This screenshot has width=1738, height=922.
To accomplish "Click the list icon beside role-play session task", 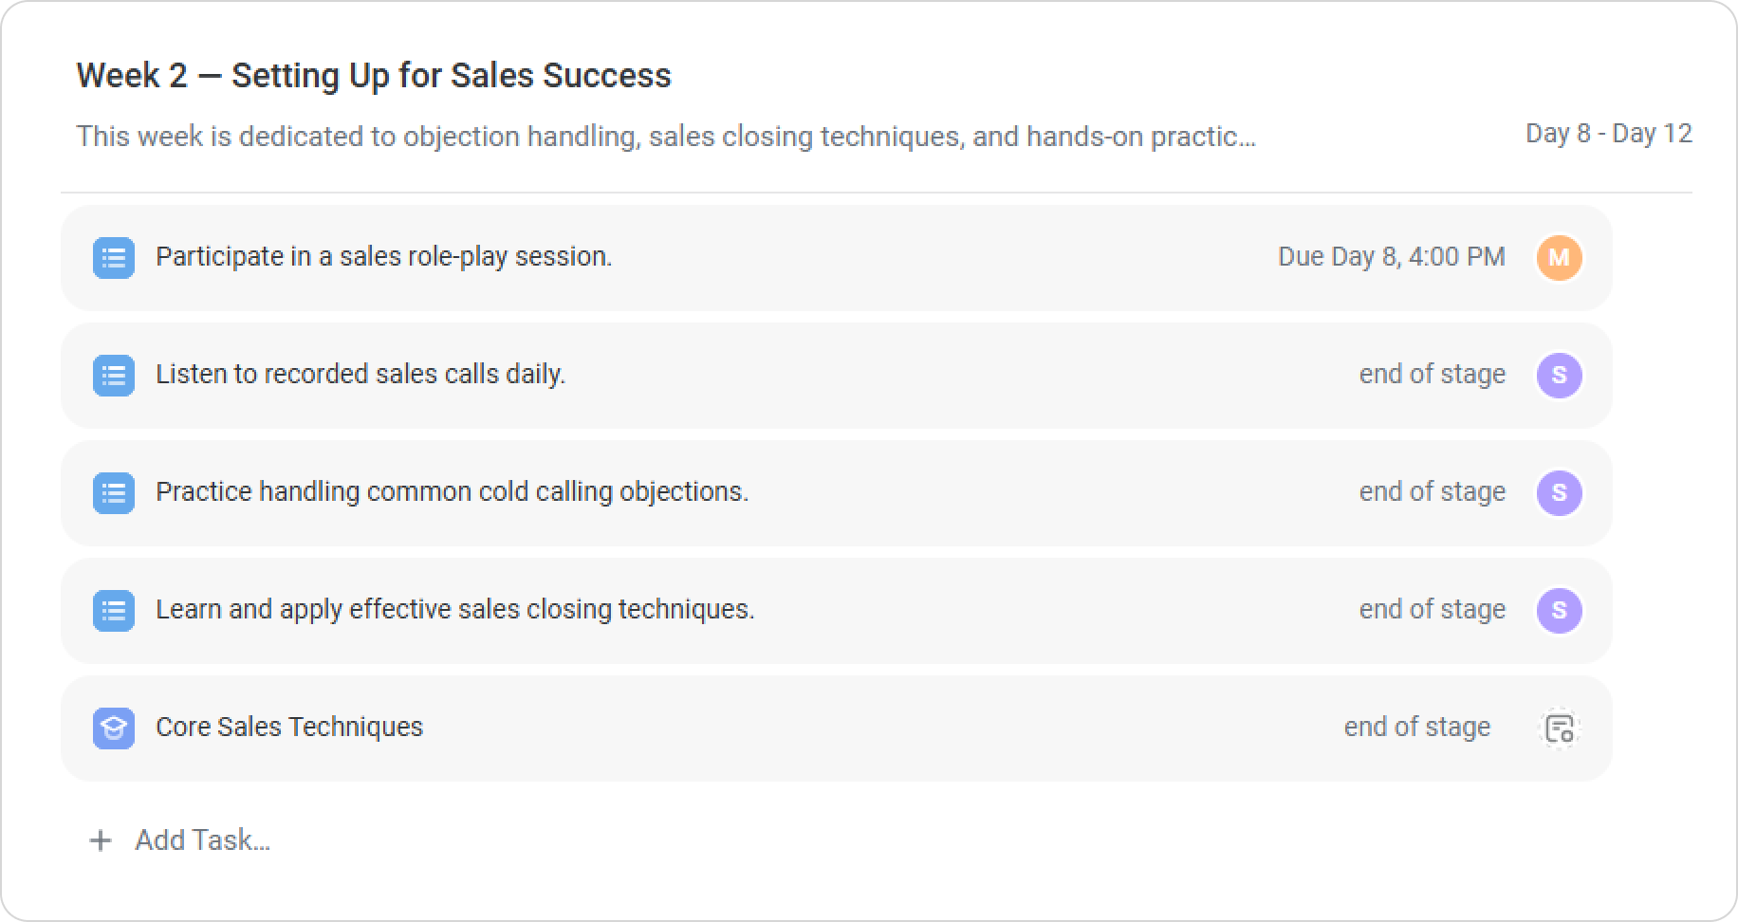I will [113, 258].
